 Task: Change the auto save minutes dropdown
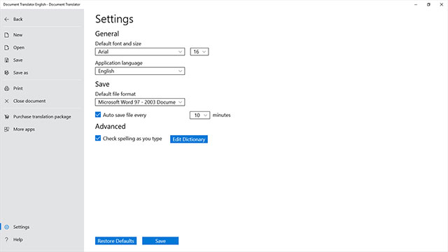pos(199,115)
